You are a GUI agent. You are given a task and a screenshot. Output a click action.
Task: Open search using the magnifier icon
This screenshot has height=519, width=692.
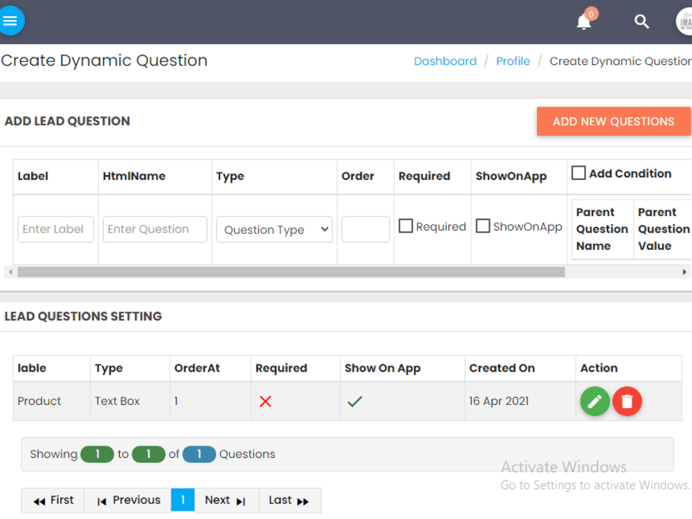coord(641,21)
